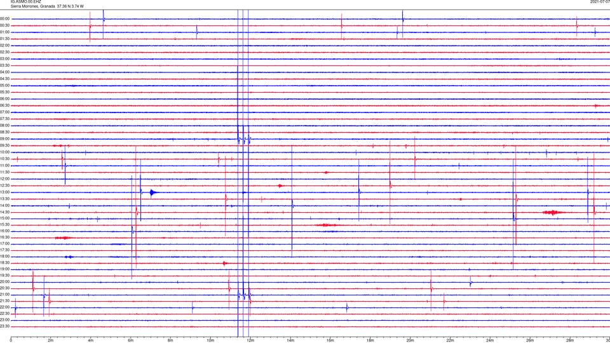Select the 16:00 time label
The width and height of the screenshot is (610, 343).
(x=5, y=231)
